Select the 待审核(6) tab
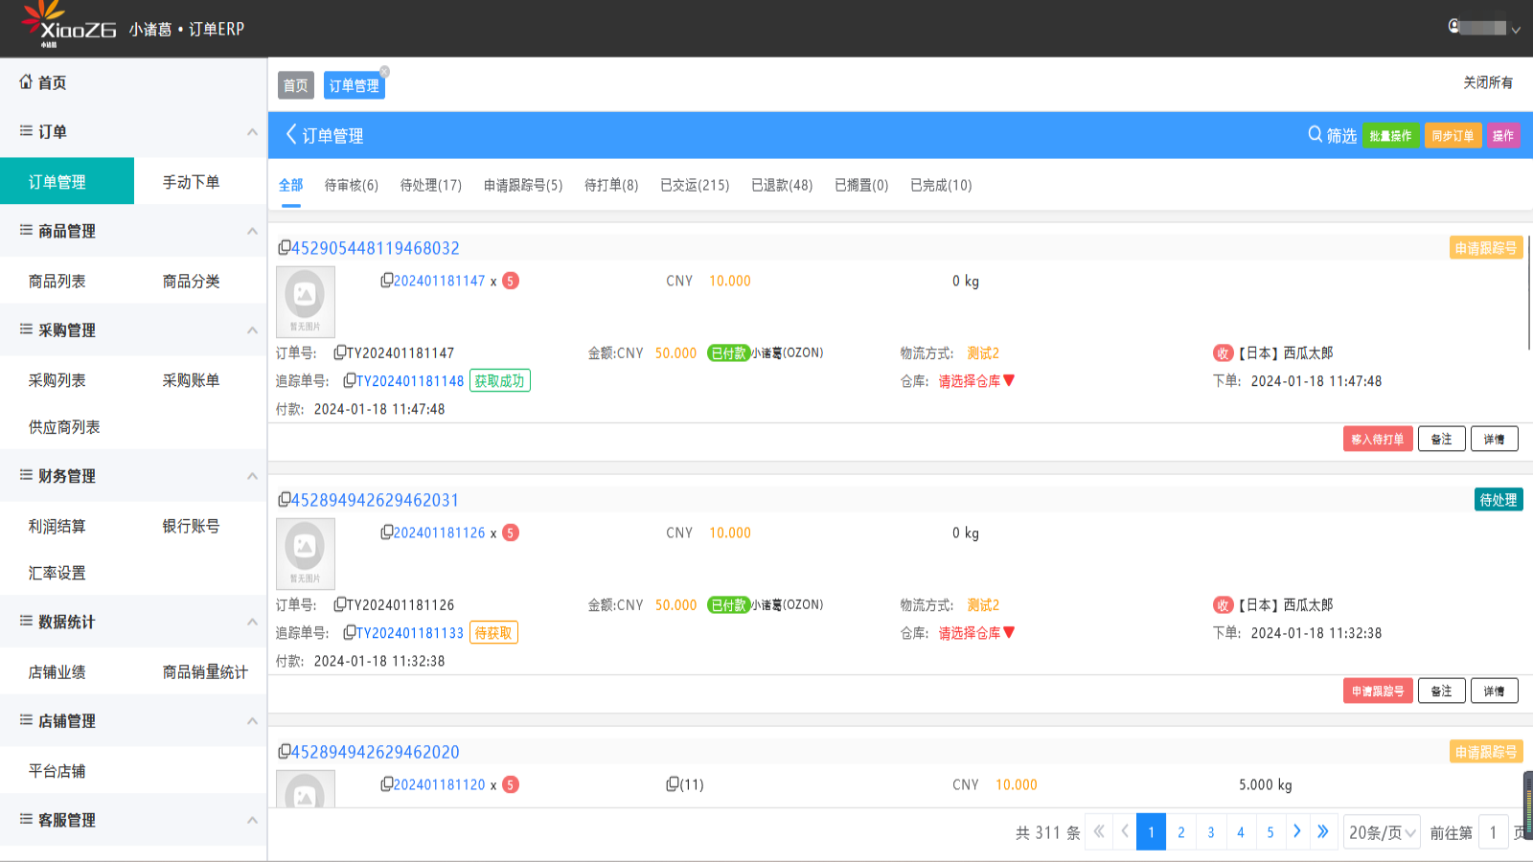The image size is (1533, 862). click(352, 185)
